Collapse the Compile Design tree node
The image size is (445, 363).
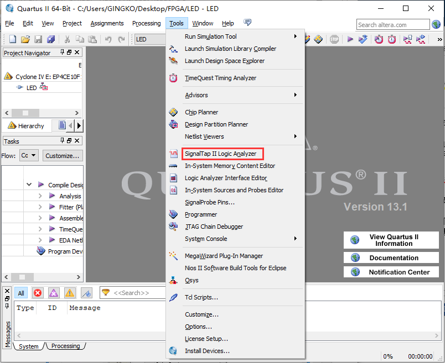[29, 185]
